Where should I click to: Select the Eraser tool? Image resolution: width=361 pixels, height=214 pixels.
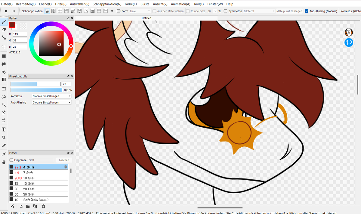[4, 30]
